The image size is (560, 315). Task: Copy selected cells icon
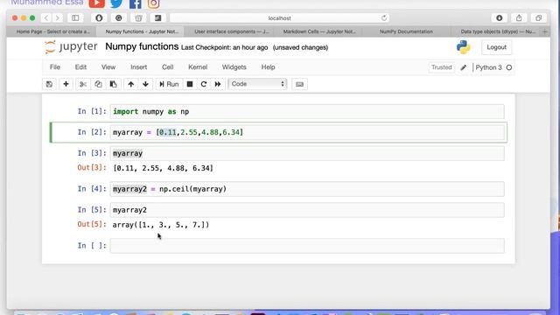click(x=98, y=84)
